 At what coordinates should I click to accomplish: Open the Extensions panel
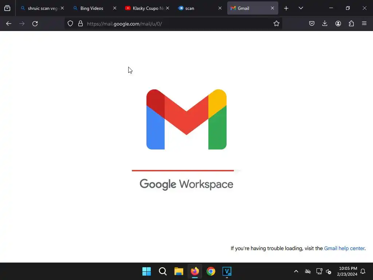pos(351,24)
